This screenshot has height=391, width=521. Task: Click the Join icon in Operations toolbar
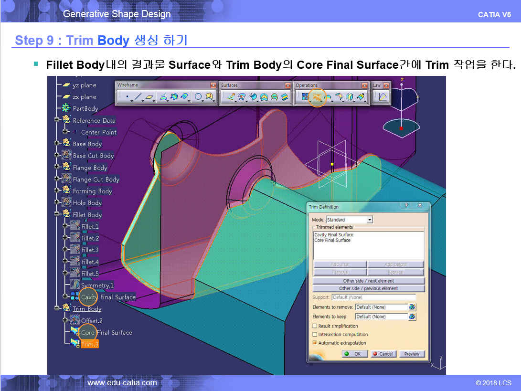pos(304,97)
